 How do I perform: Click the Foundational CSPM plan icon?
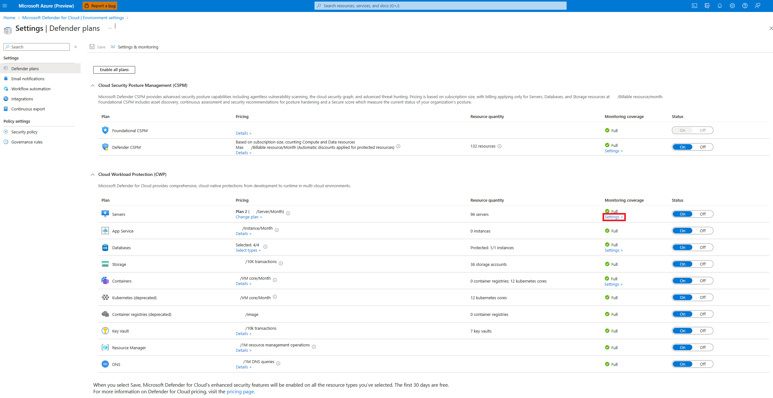pyautogui.click(x=104, y=131)
